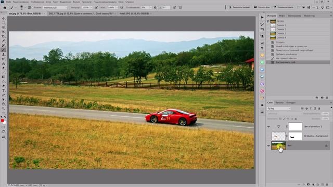Toggle lock all for layer
333x187 pixels.
click(296, 119)
